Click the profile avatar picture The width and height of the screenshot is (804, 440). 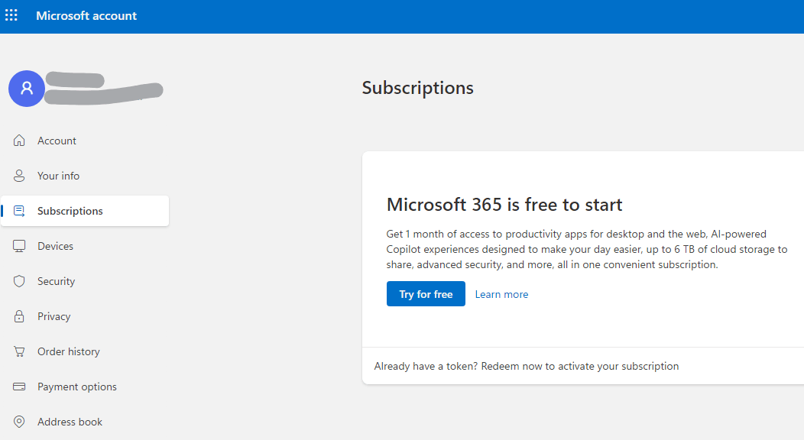tap(26, 88)
